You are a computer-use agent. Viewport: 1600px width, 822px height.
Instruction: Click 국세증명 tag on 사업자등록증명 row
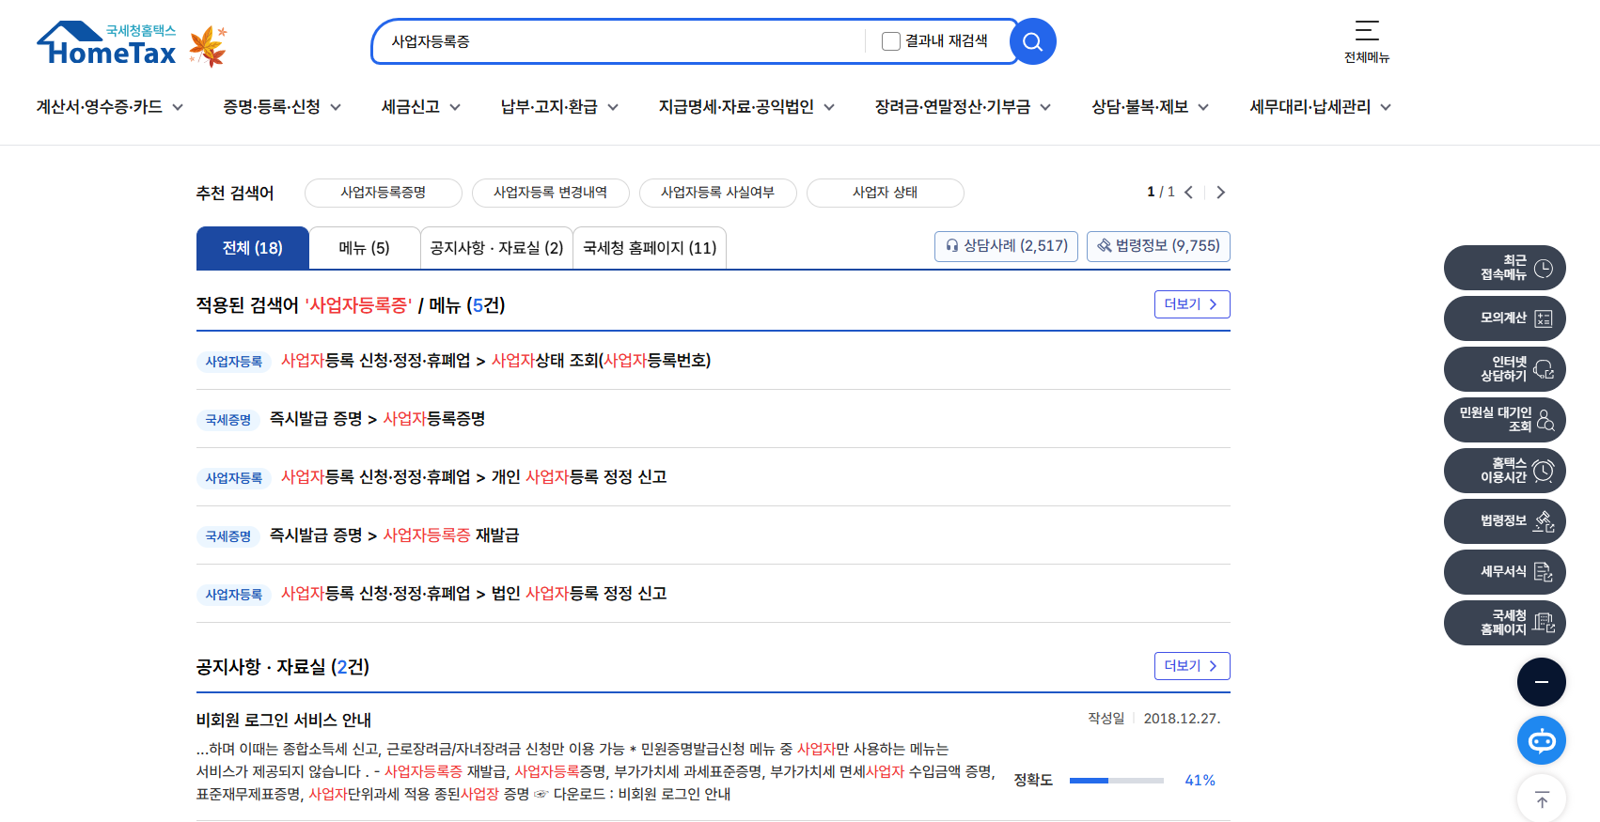[x=228, y=420]
